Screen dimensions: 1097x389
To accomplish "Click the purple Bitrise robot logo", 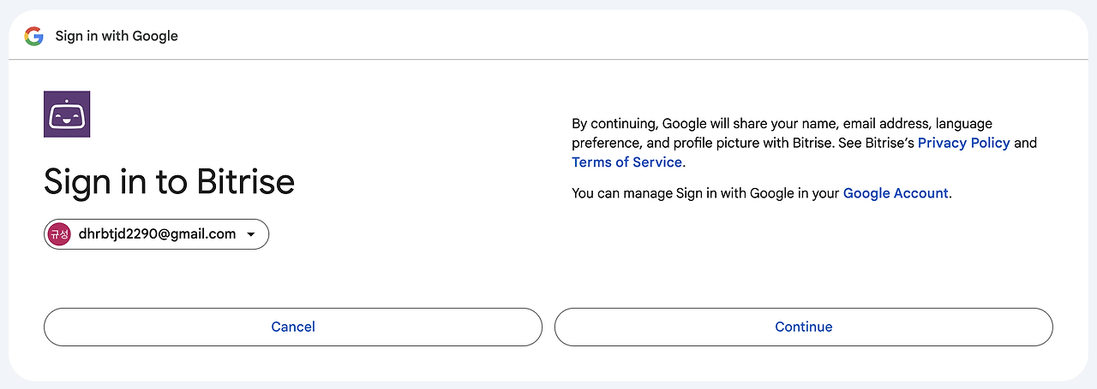I will (x=67, y=115).
